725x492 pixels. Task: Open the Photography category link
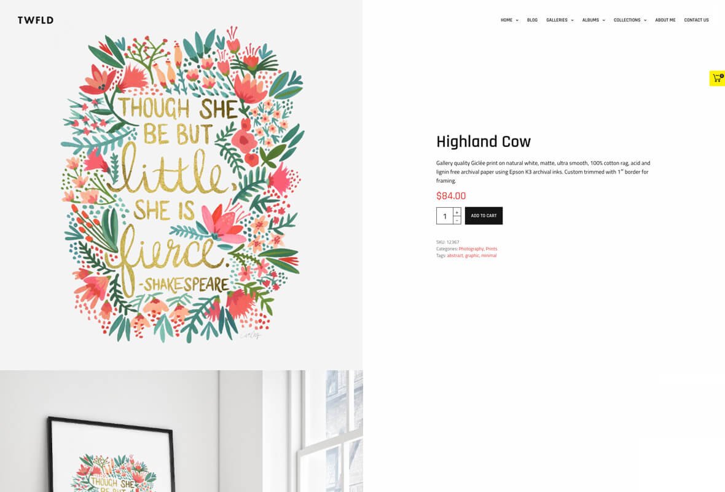471,249
